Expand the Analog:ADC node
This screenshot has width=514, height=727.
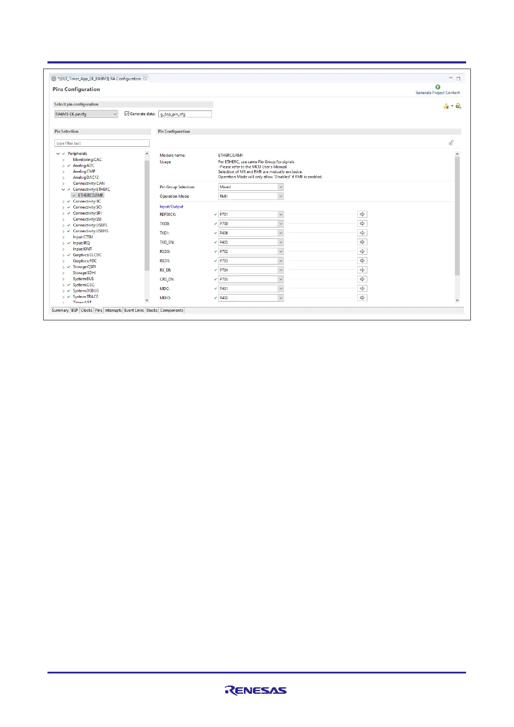(63, 166)
